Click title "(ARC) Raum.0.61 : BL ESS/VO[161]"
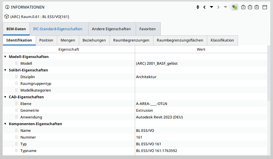The height and width of the screenshot is (159, 273). (40, 17)
